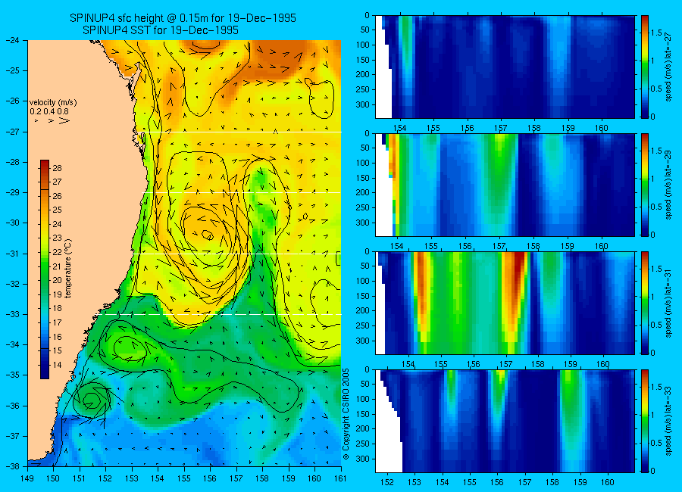The image size is (682, 492).
Task: Click the center of the large warm eddy near -30.4
Action: point(208,235)
